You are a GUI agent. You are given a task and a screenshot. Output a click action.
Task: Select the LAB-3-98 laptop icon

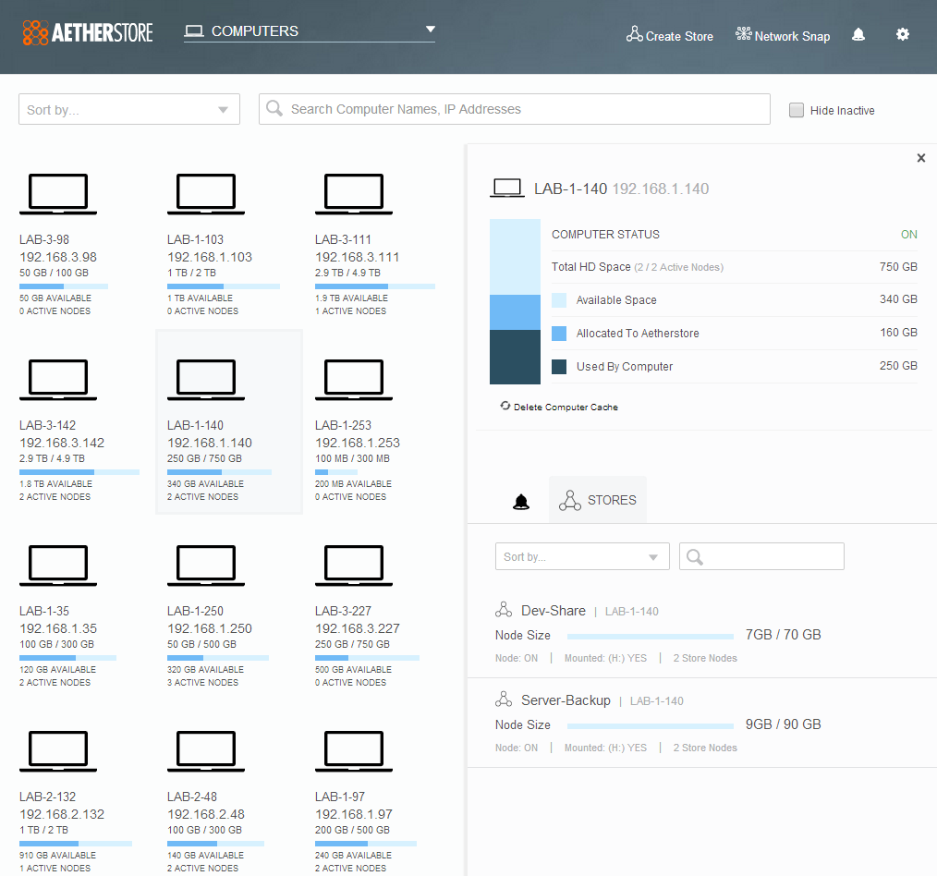(58, 194)
